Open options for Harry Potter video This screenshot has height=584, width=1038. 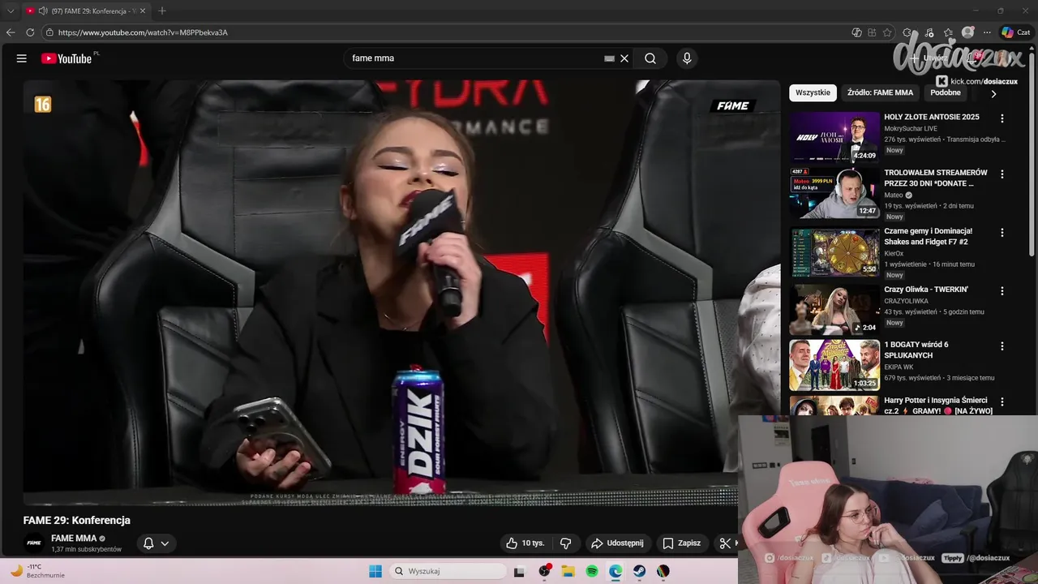point(1002,401)
